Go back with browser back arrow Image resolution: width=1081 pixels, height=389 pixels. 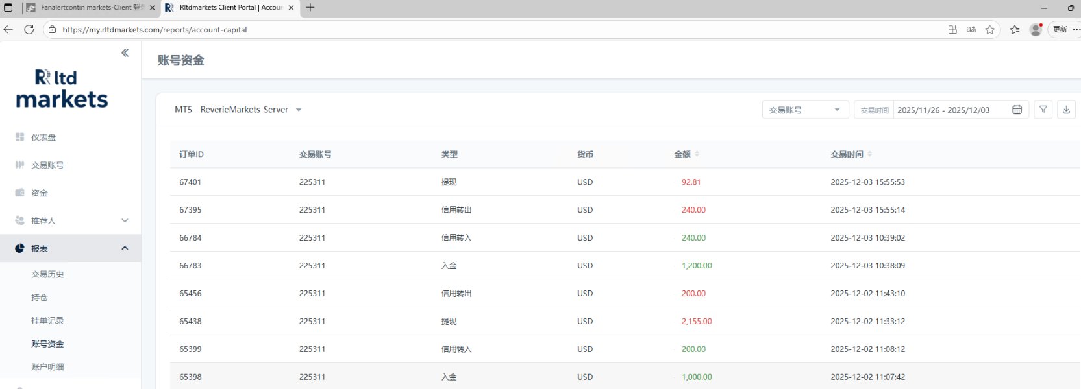pos(8,29)
